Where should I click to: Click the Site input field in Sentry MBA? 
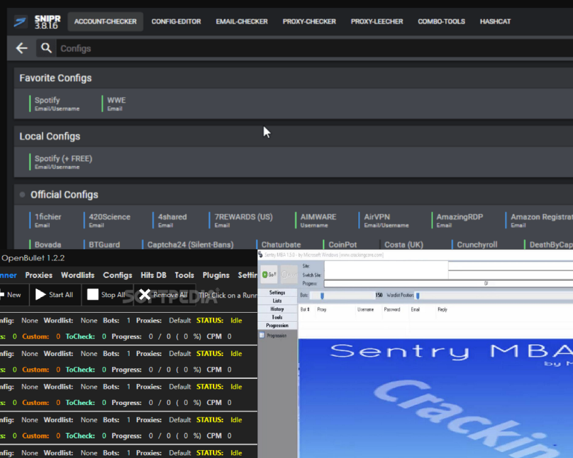point(386,266)
